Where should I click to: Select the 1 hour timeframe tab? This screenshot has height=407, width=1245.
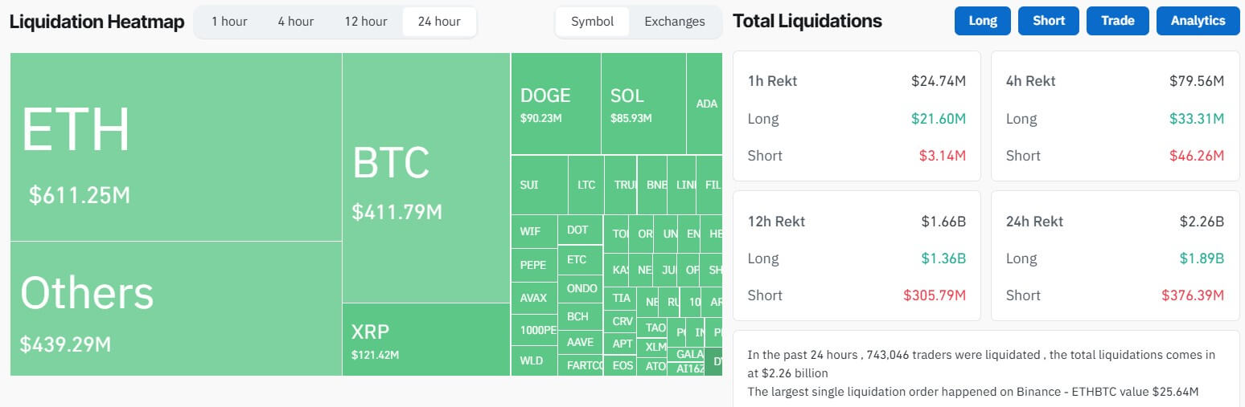229,22
